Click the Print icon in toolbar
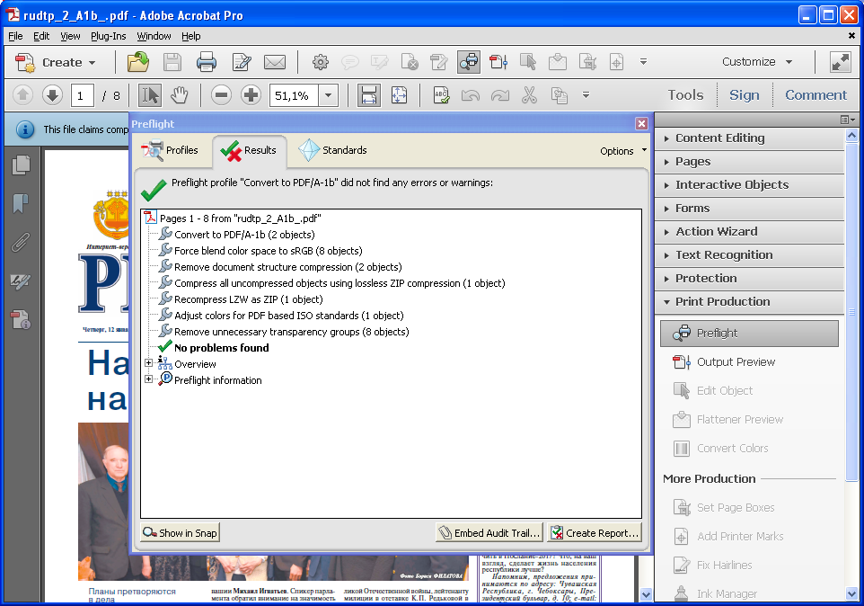The height and width of the screenshot is (606, 864). tap(206, 62)
